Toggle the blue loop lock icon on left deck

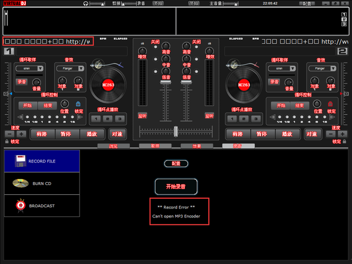click(78, 104)
